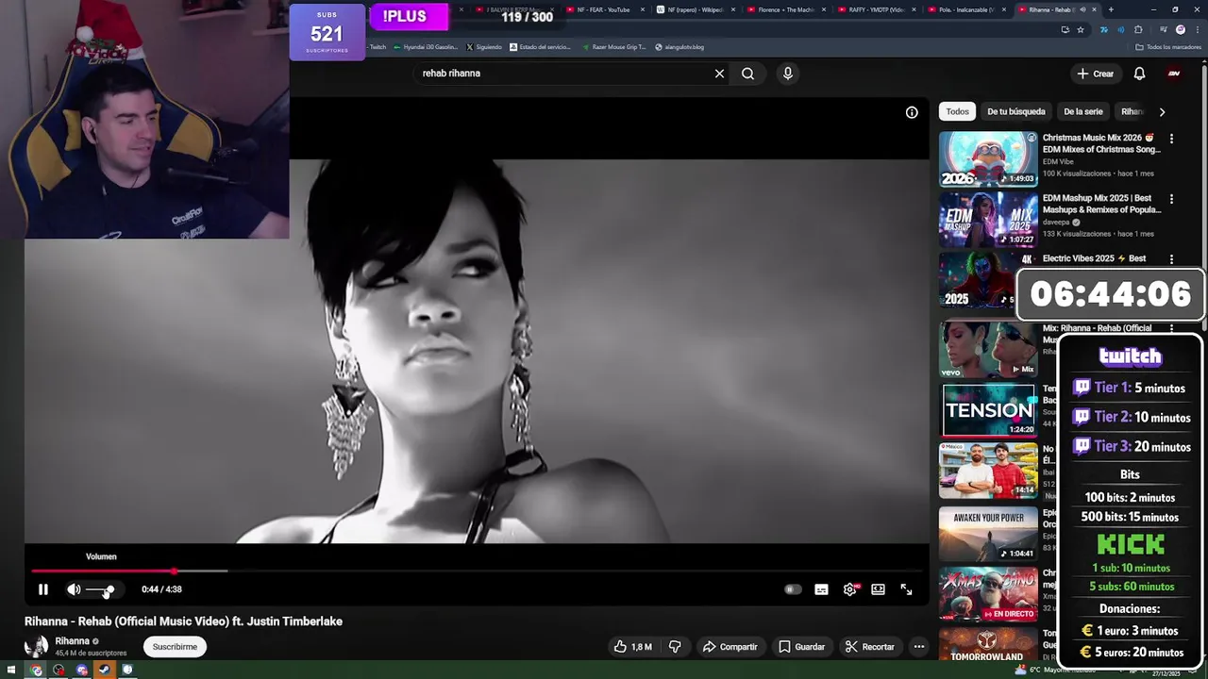Open the Mix: Rihanna - Rehab thumbnail

(x=988, y=349)
